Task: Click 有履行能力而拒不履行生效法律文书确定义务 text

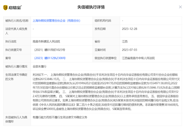Action: coord(60,117)
